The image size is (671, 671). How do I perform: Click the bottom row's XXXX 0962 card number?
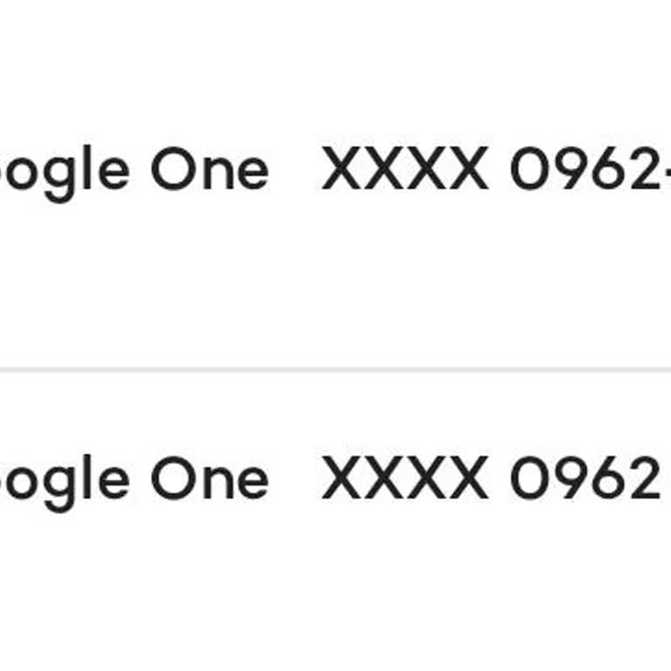click(x=491, y=478)
